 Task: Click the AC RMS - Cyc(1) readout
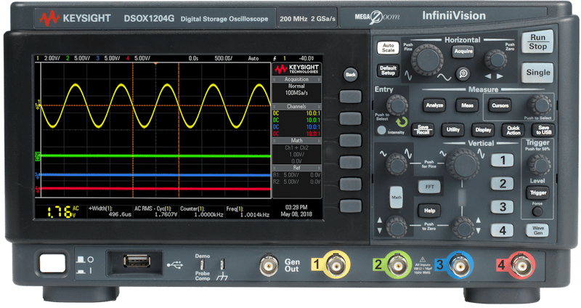[x=155, y=211]
